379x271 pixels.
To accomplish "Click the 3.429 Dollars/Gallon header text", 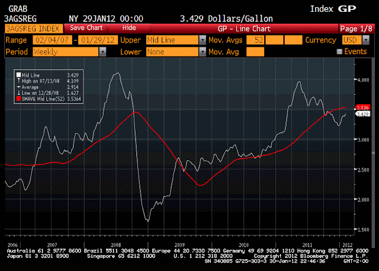I will (x=226, y=19).
